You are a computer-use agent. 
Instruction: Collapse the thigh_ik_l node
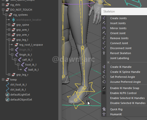[x=12, y=54]
